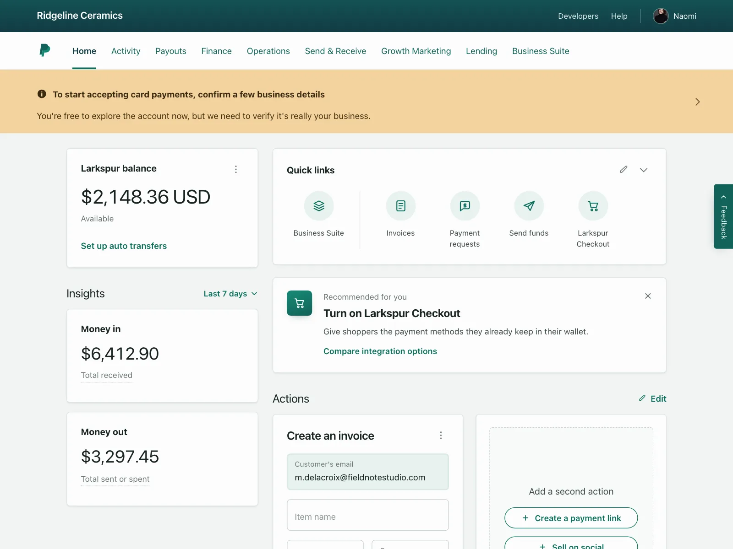Open the Larkspur Checkout quick link icon
Screen dimensions: 733x549
point(593,206)
